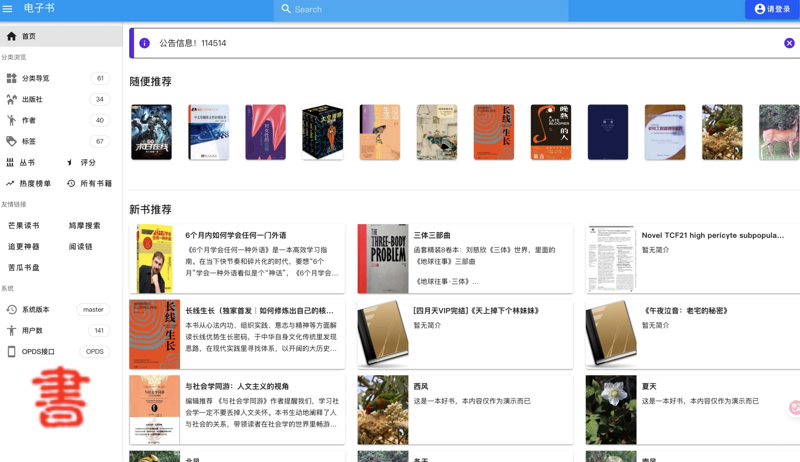This screenshot has height=462, width=800.
Task: Click the 评分 rating icon
Action: pyautogui.click(x=70, y=163)
